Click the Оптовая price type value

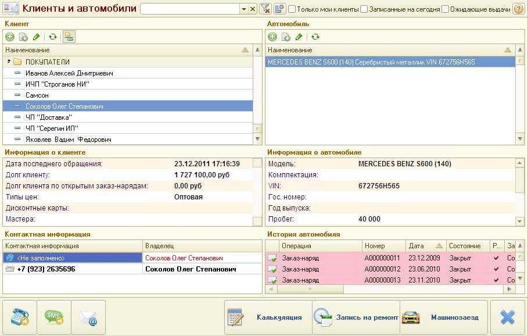pos(188,197)
